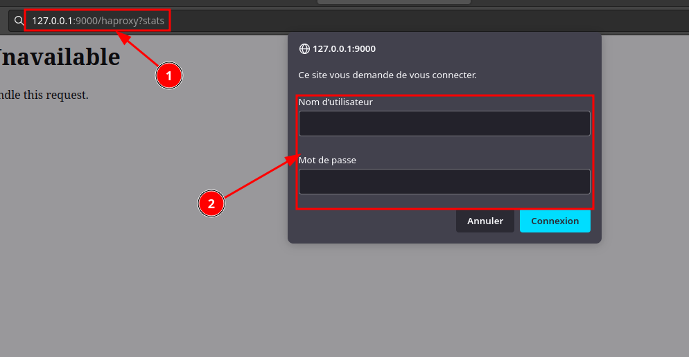
Task: Click the address bar URL 127.0.0.1:9000/haproxy?stats
Action: coord(98,21)
